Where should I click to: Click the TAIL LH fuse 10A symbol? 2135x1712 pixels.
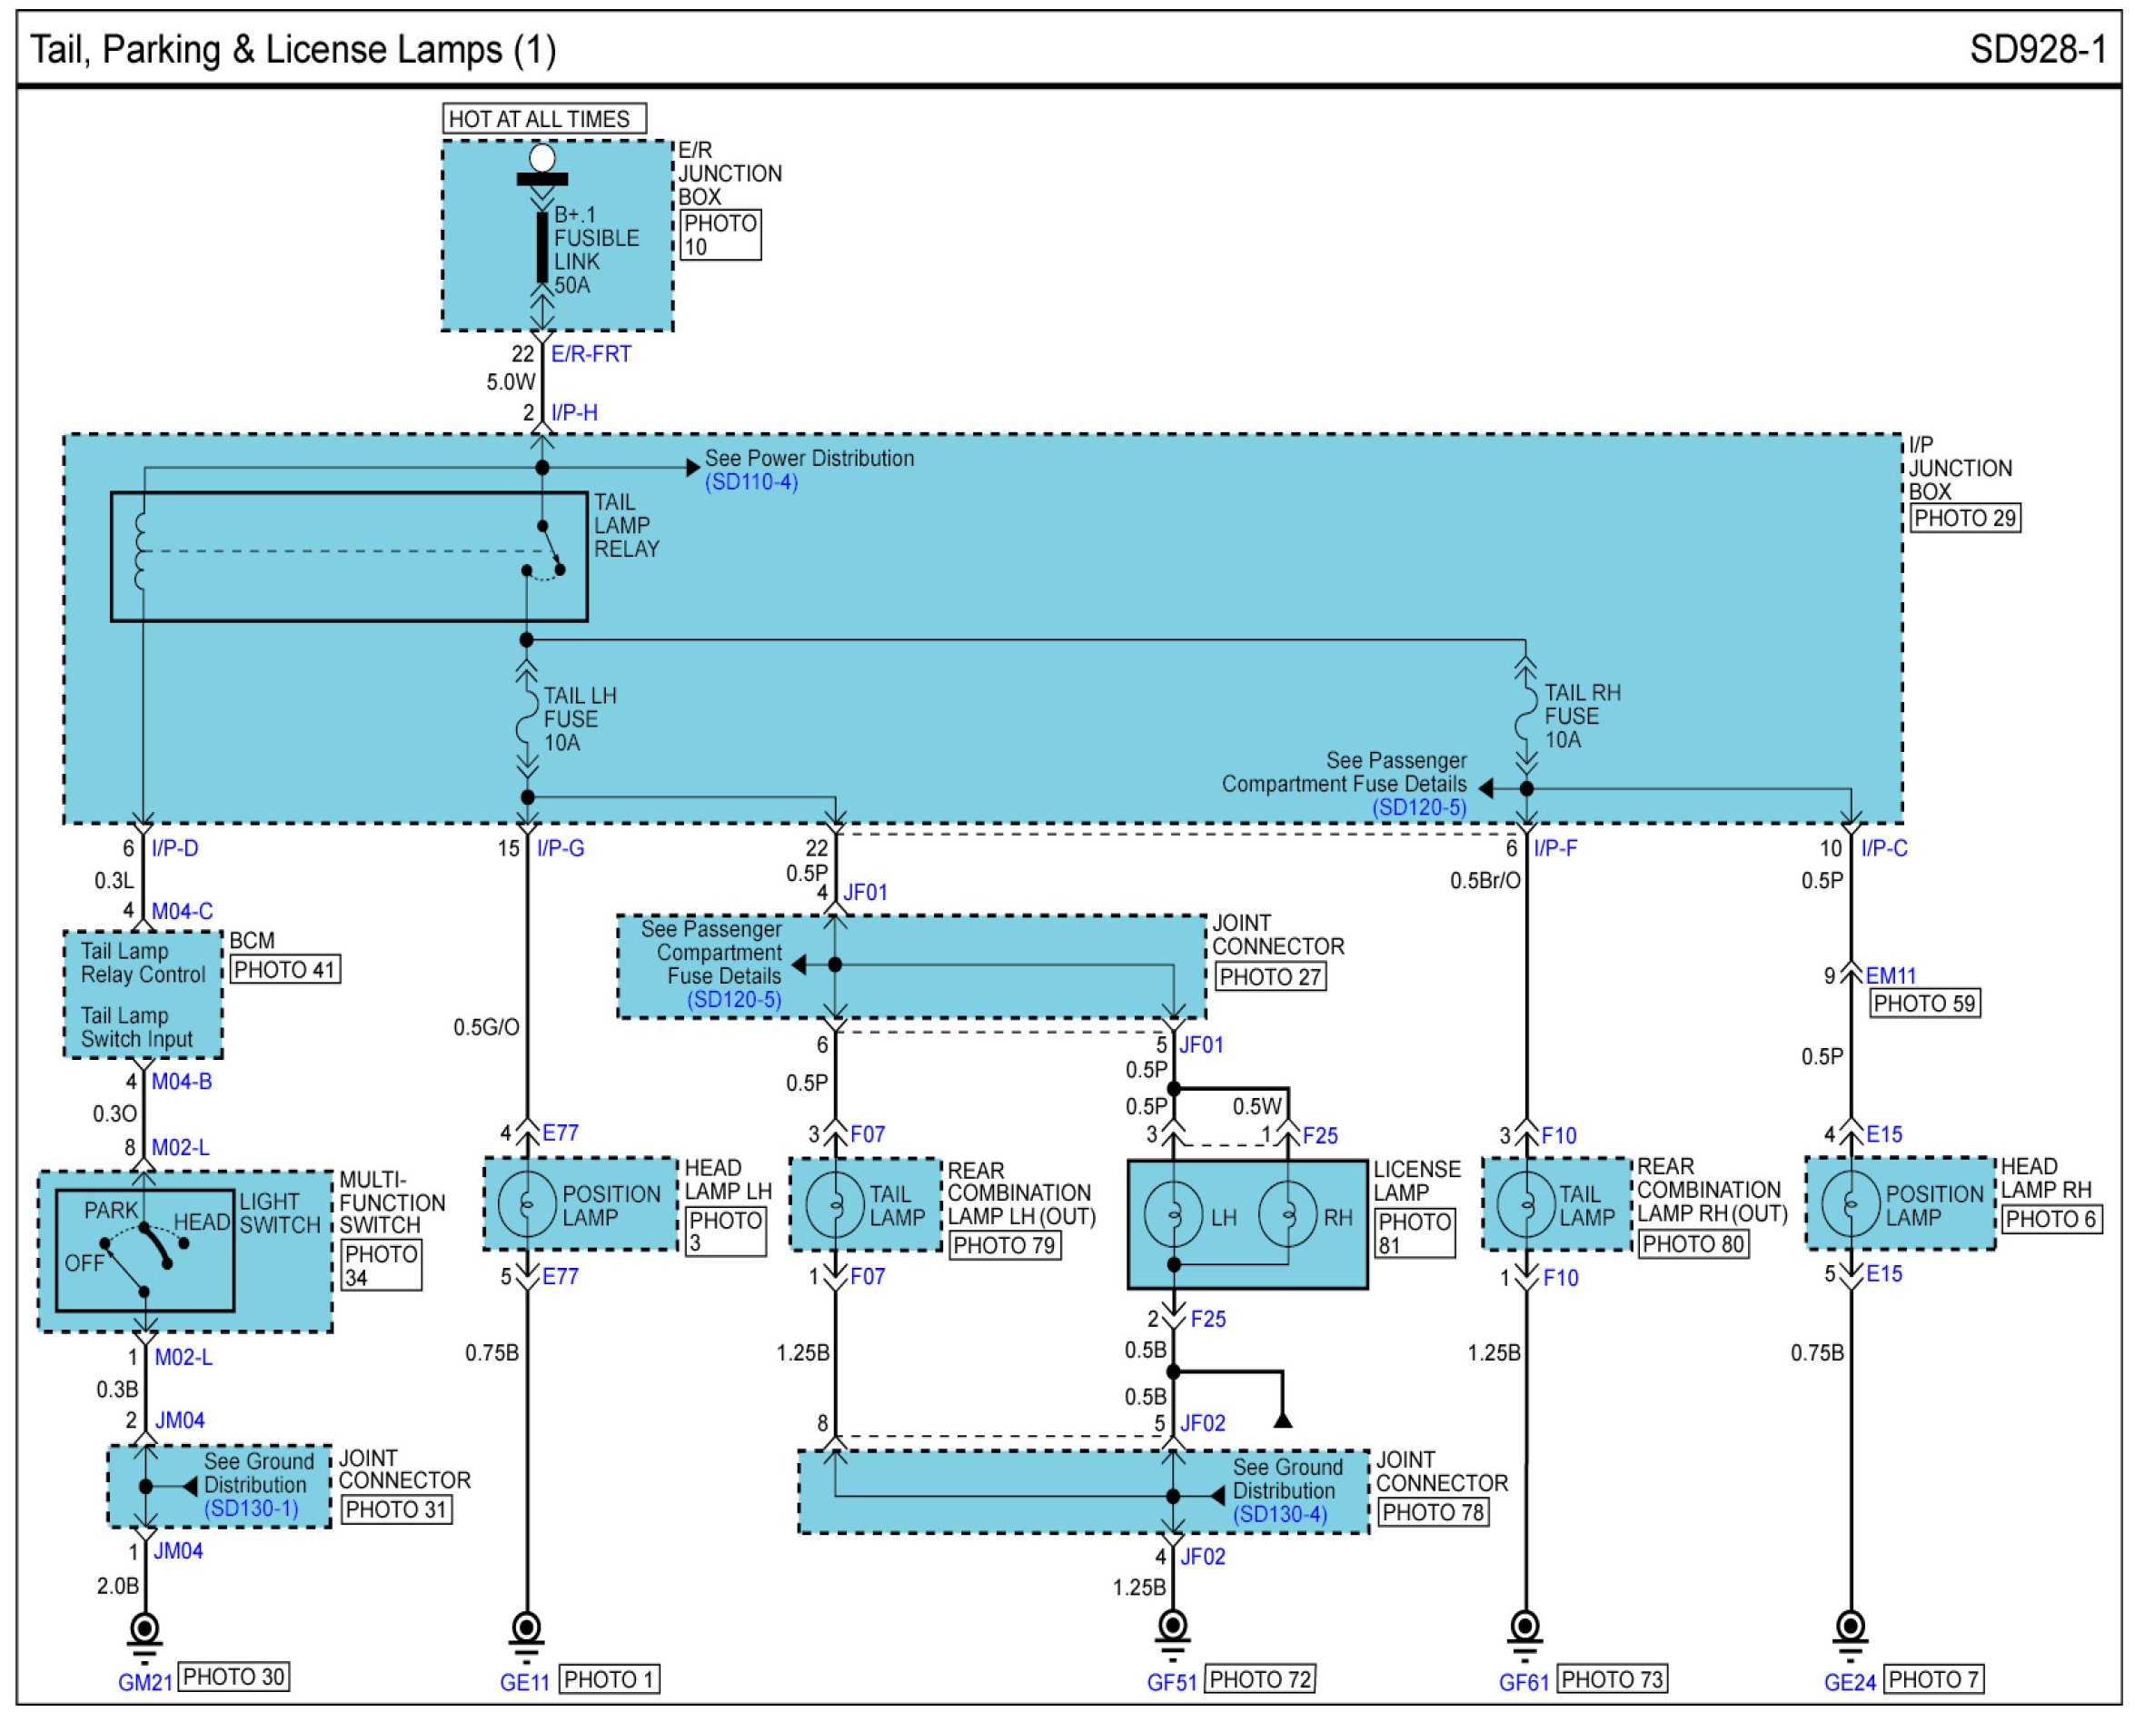click(527, 721)
